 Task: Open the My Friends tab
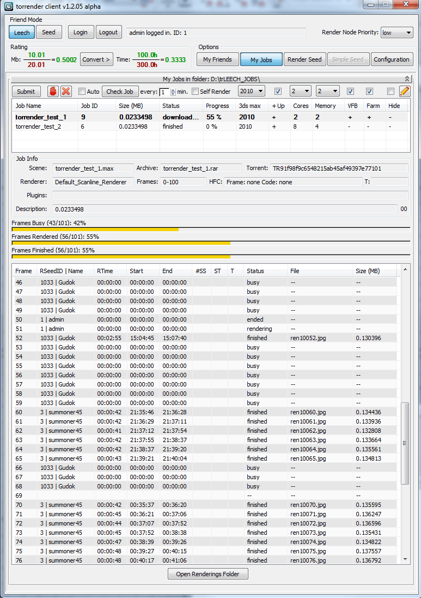217,59
